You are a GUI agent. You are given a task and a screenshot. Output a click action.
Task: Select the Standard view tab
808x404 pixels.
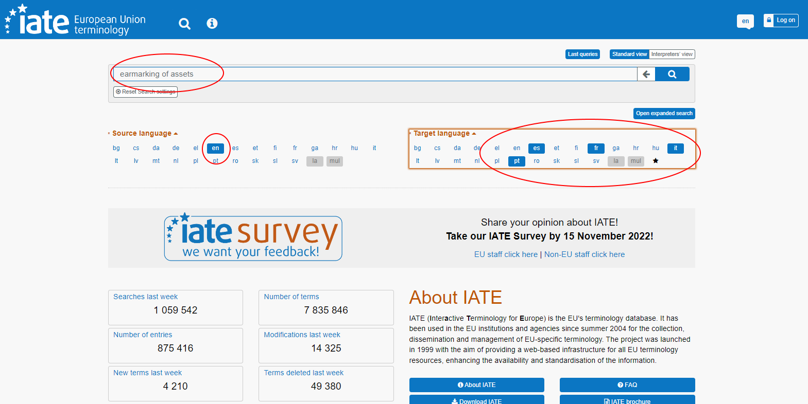coord(629,54)
